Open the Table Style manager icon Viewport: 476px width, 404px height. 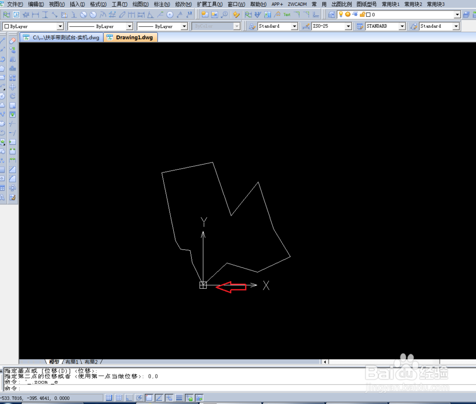click(360, 26)
